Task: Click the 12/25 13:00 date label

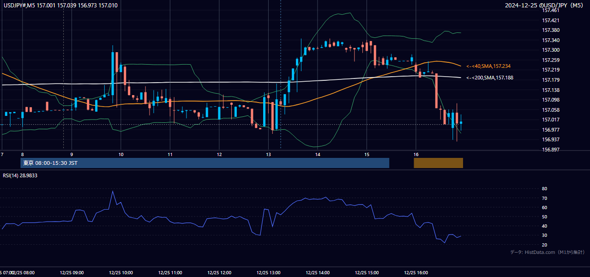Action: (268, 272)
